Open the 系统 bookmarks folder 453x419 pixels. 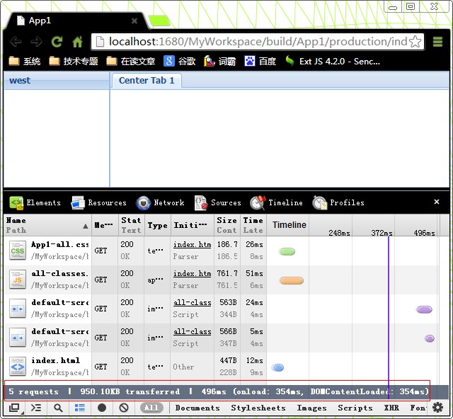click(25, 62)
